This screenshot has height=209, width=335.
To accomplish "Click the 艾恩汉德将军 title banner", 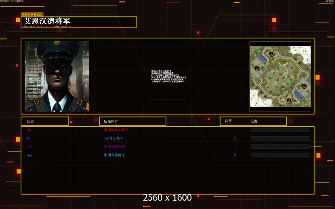I will (79, 22).
